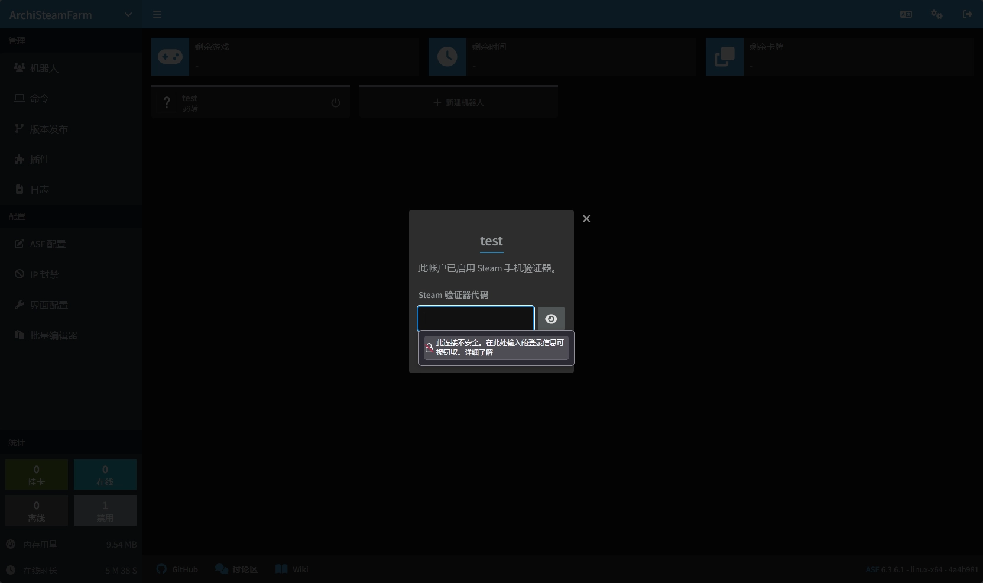
Task: Click the 内存用量 pie chart icon
Action: tap(11, 544)
